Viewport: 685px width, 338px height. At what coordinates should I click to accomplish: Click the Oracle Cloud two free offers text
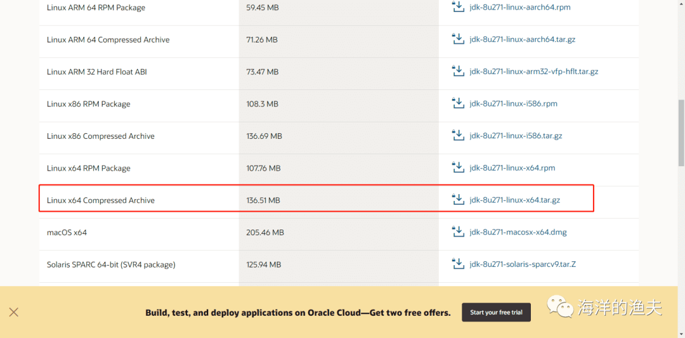pyautogui.click(x=297, y=313)
